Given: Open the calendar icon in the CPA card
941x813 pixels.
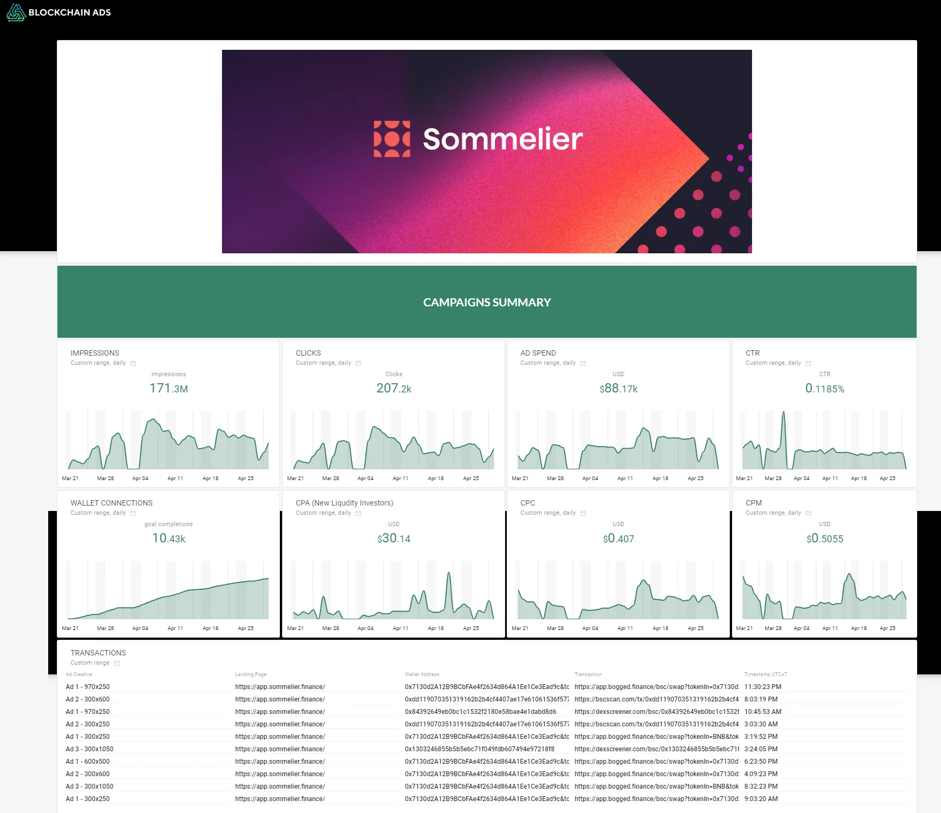Looking at the screenshot, I should pyautogui.click(x=358, y=513).
